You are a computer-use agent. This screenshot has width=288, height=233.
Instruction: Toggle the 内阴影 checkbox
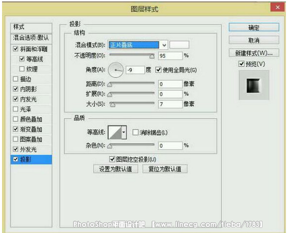point(16,89)
